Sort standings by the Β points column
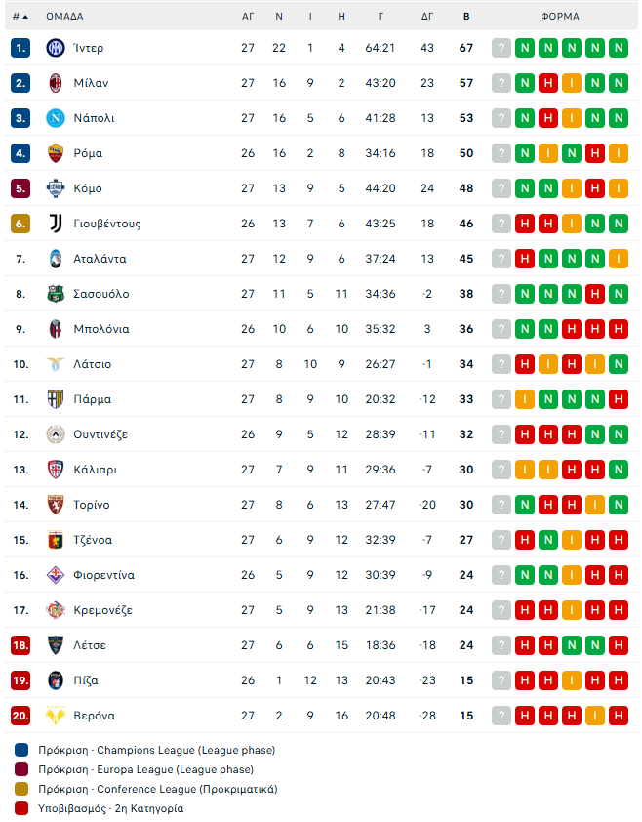Screen dimensions: 642x822 [x=466, y=17]
